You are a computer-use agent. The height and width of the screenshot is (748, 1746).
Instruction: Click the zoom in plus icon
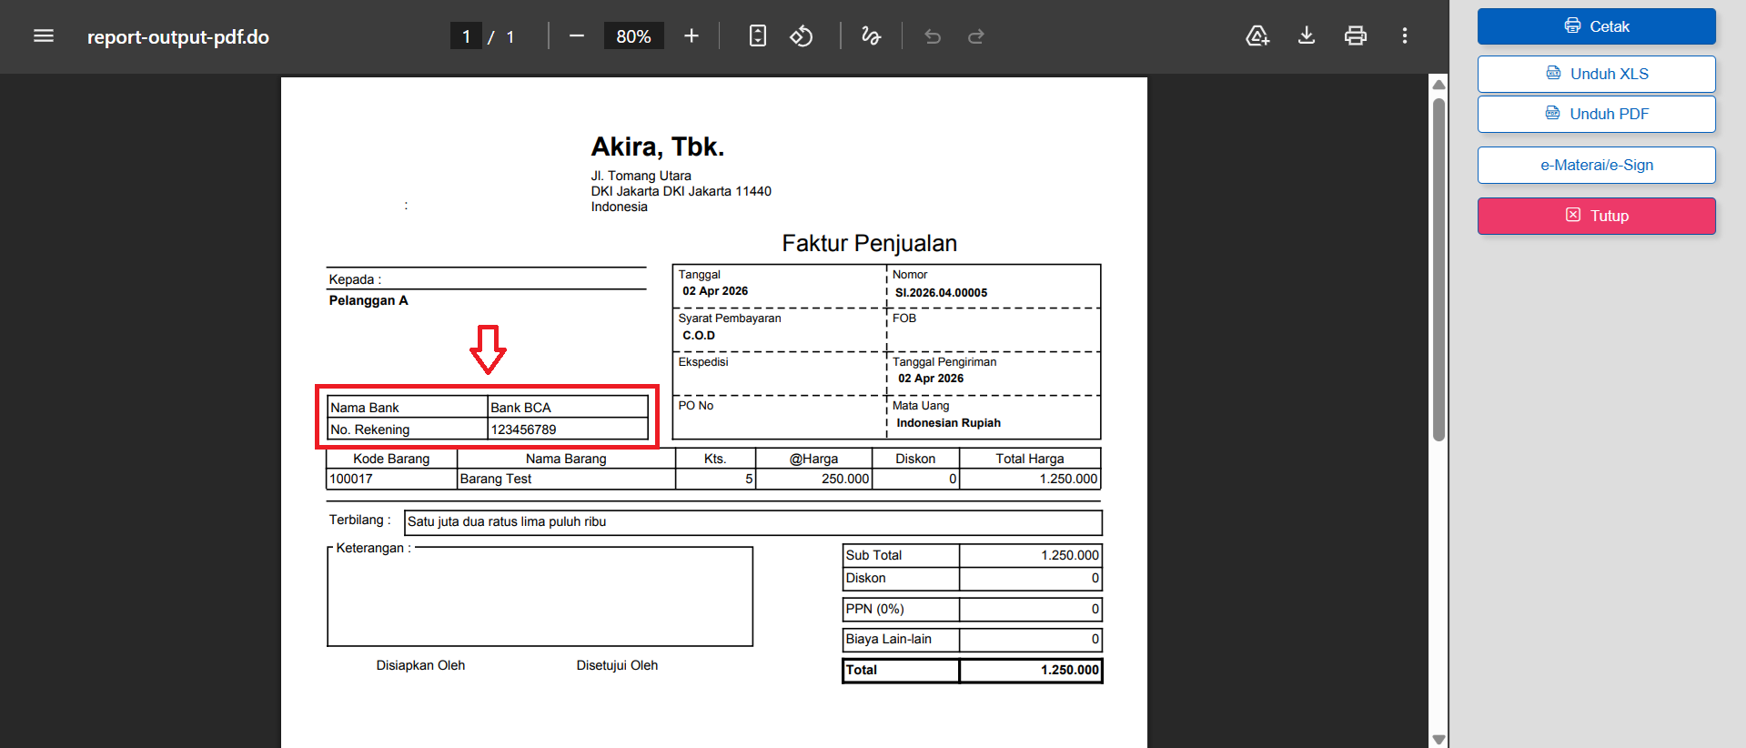pyautogui.click(x=691, y=36)
